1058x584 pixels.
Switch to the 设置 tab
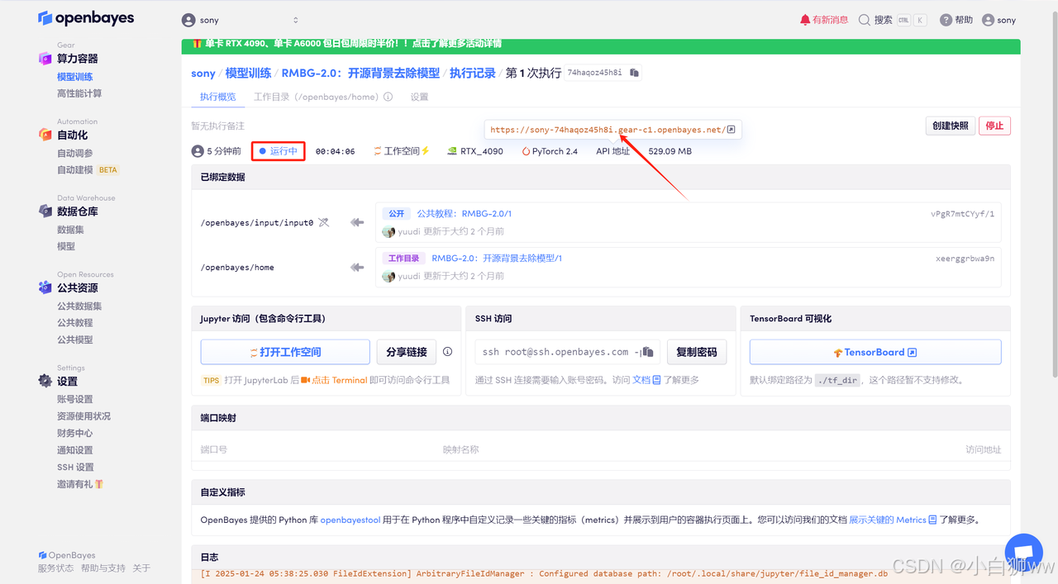click(x=419, y=97)
